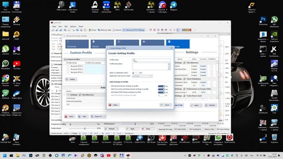Click Advanced CPU Settings toolbar button
Viewport: 283px width, 159px height.
(134, 30)
